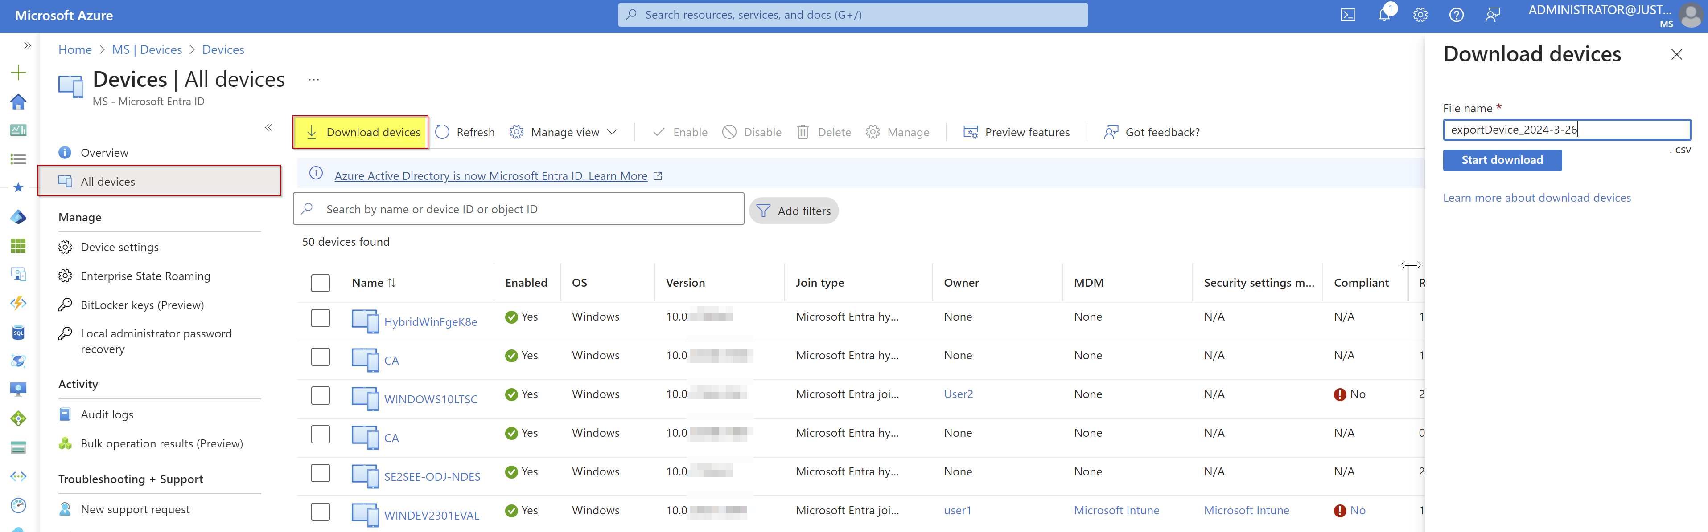Open portal settings gear icon
The image size is (1708, 532).
1420,15
